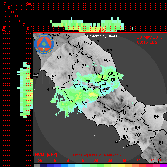Screen dimensions: 167x167
Task: Click the '7' km height axis label
Action: [24, 25]
